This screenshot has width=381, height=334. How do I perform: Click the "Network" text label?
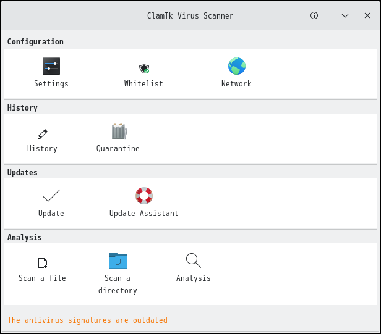236,84
